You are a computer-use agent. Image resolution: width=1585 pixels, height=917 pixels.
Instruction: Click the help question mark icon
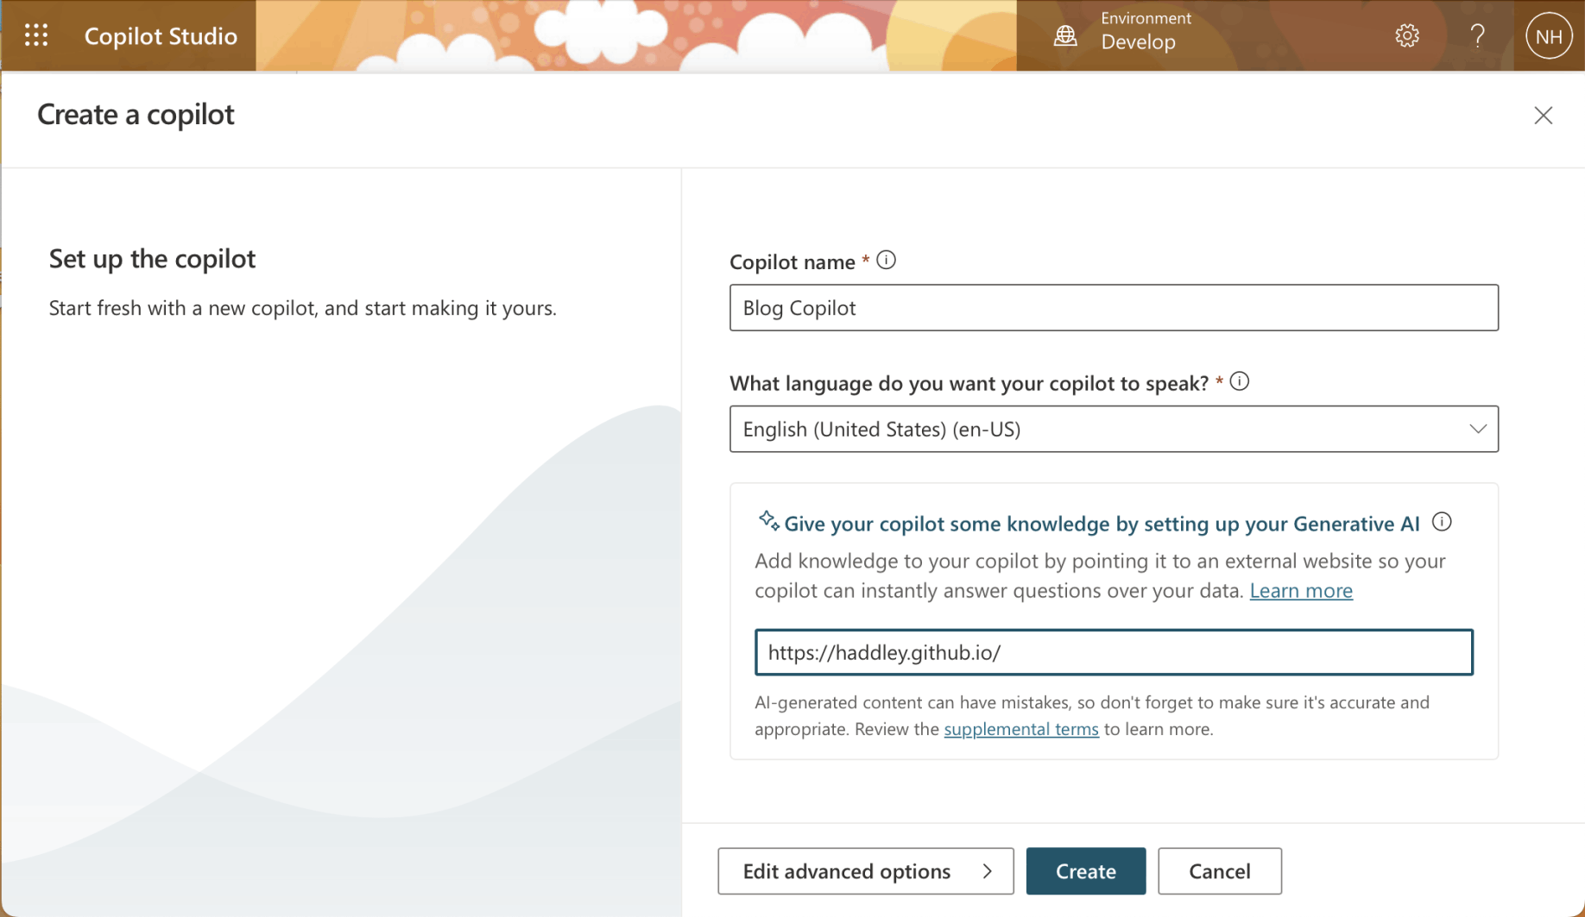[x=1477, y=35]
